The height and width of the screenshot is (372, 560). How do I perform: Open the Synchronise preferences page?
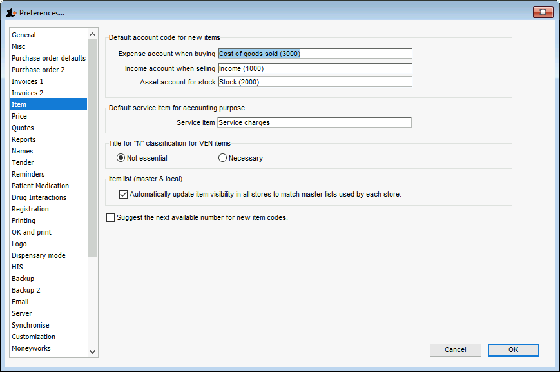(30, 325)
